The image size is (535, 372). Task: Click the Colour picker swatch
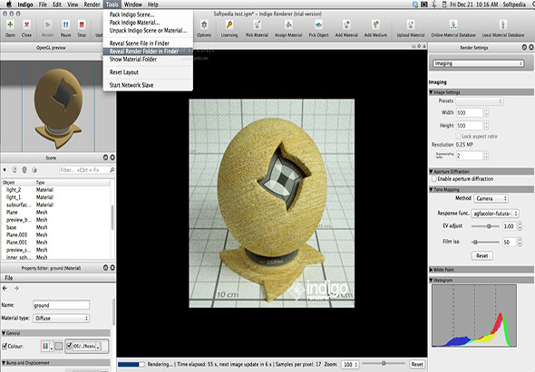pyautogui.click(x=59, y=346)
